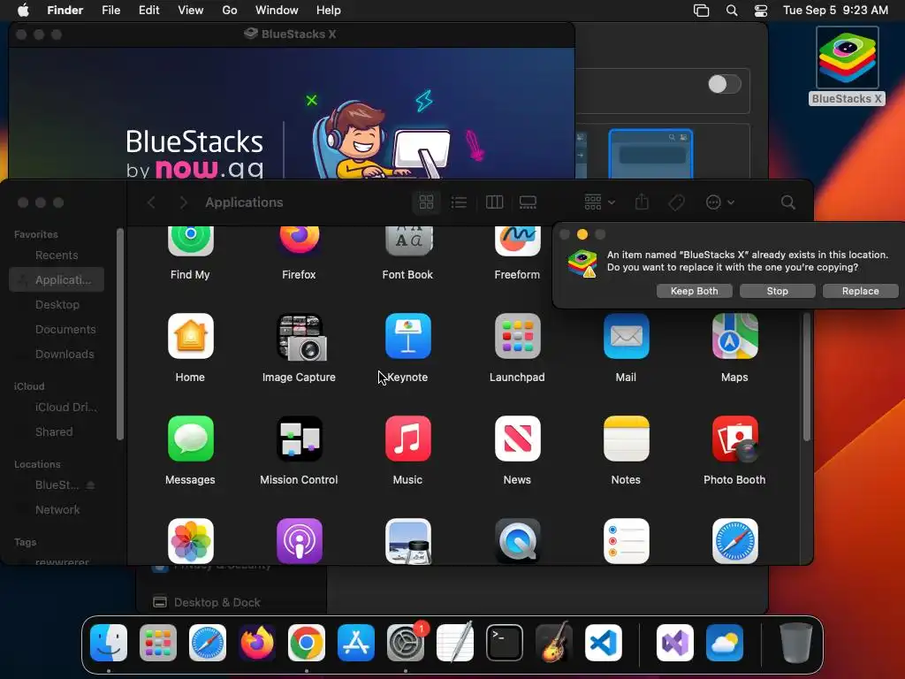Open Documents in Finder sidebar

pos(65,329)
